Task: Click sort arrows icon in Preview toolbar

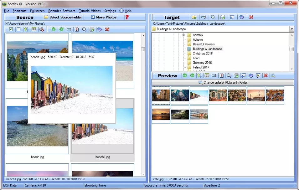Action: tap(199, 75)
